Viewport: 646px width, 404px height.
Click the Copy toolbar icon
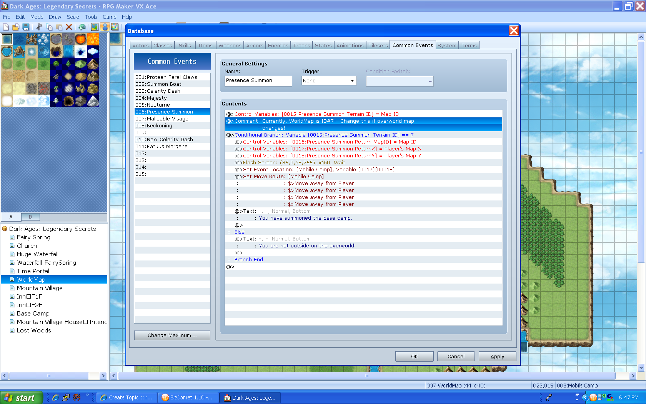pyautogui.click(x=49, y=27)
